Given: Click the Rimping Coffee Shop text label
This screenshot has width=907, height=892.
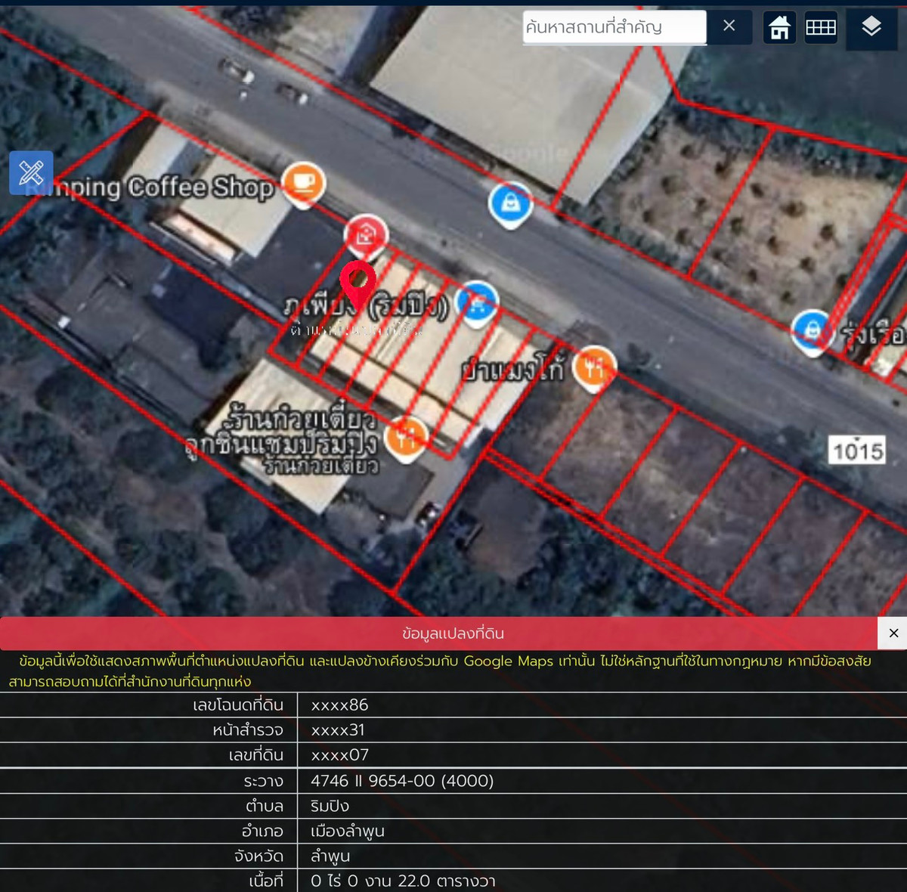Looking at the screenshot, I should coord(151,187).
